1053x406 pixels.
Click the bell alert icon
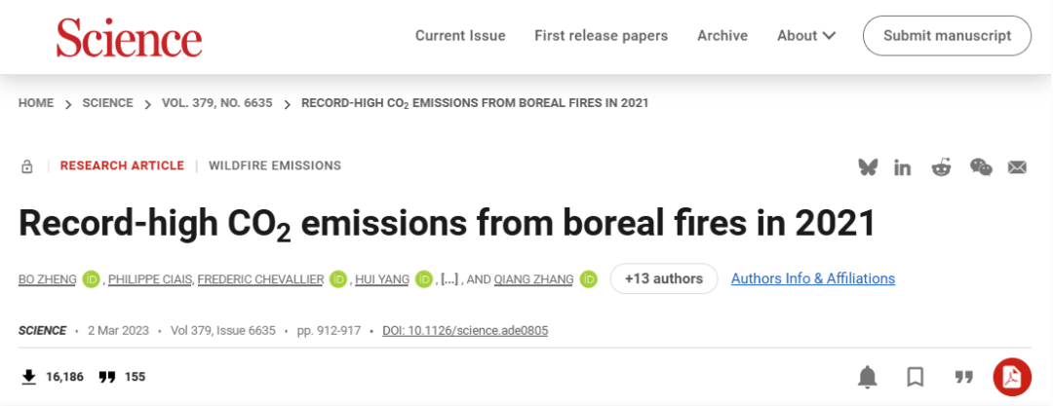click(867, 377)
